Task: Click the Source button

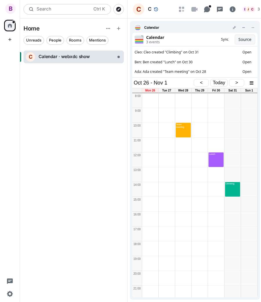Action: point(245,39)
